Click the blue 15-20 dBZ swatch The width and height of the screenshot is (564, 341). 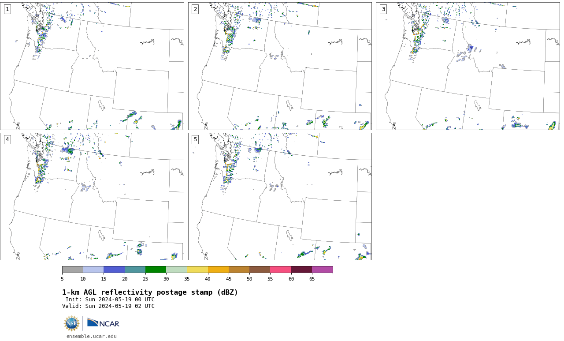[114, 270]
